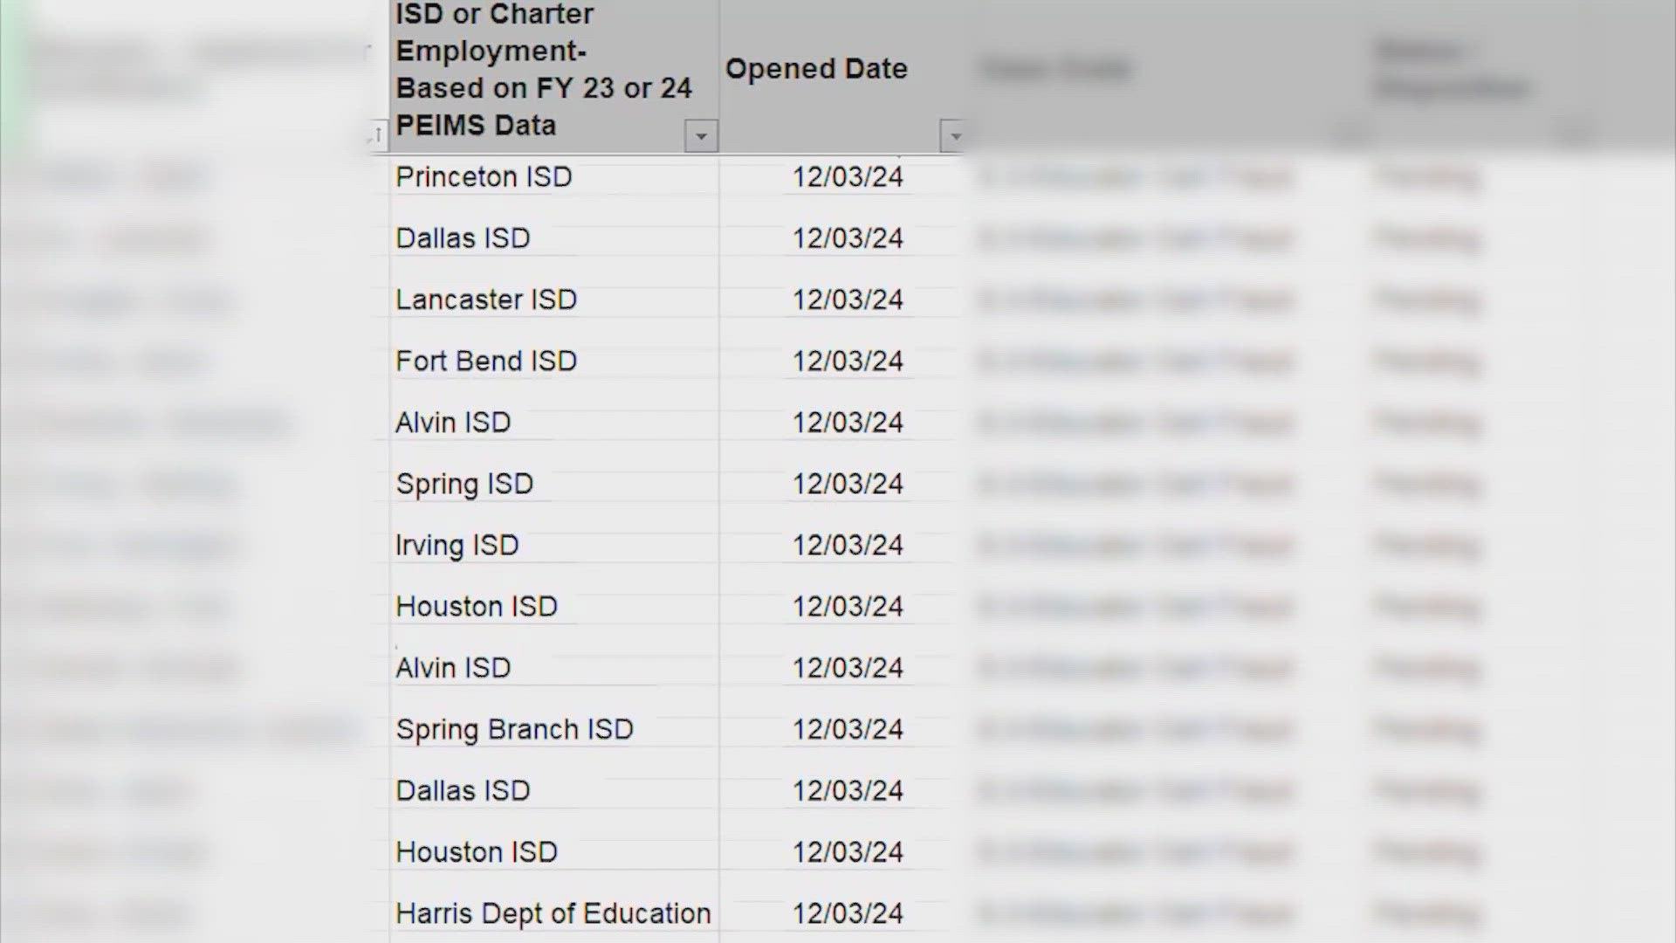The width and height of the screenshot is (1676, 943).
Task: Click the sort arrow icon left of ISD header
Action: (x=377, y=135)
